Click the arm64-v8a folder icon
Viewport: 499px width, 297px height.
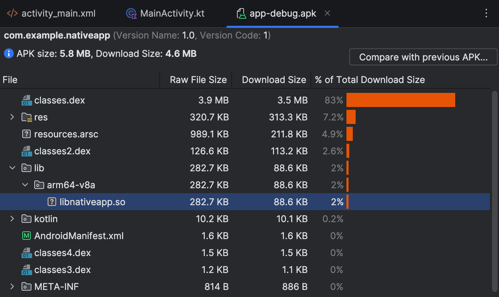(39, 185)
